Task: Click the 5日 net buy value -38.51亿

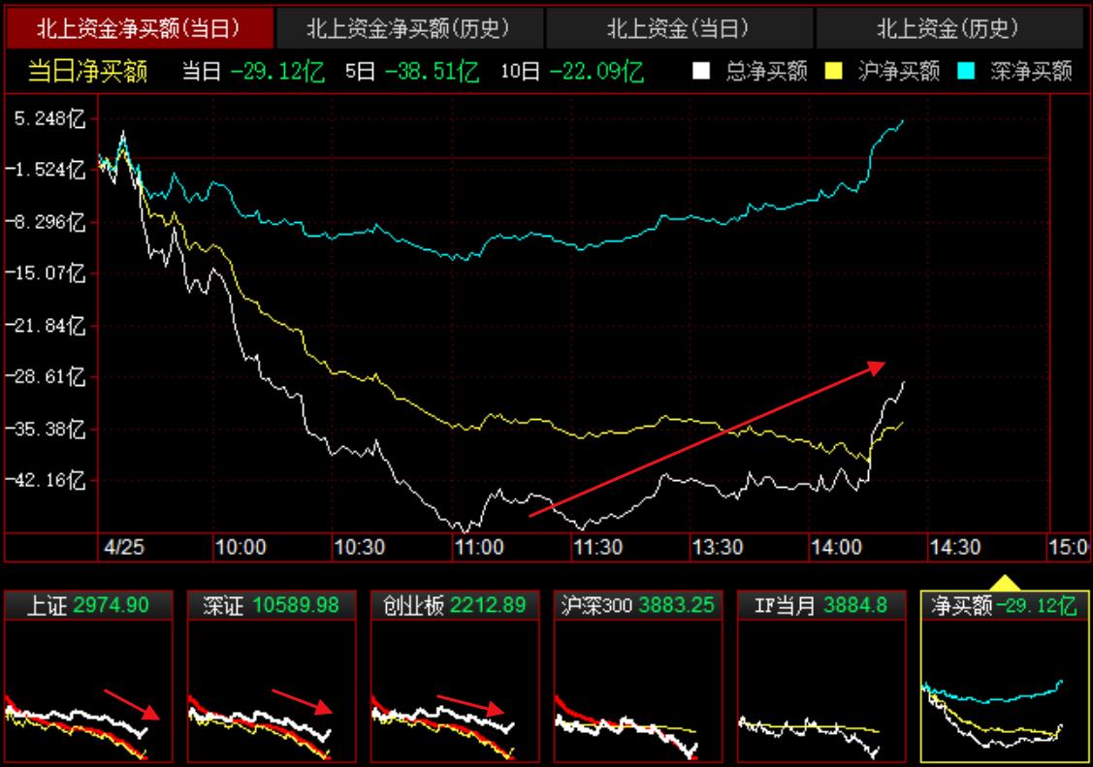Action: (431, 71)
